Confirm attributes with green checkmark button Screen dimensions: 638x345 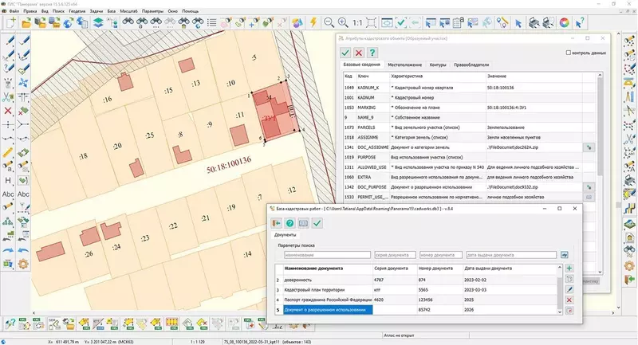[x=345, y=53]
